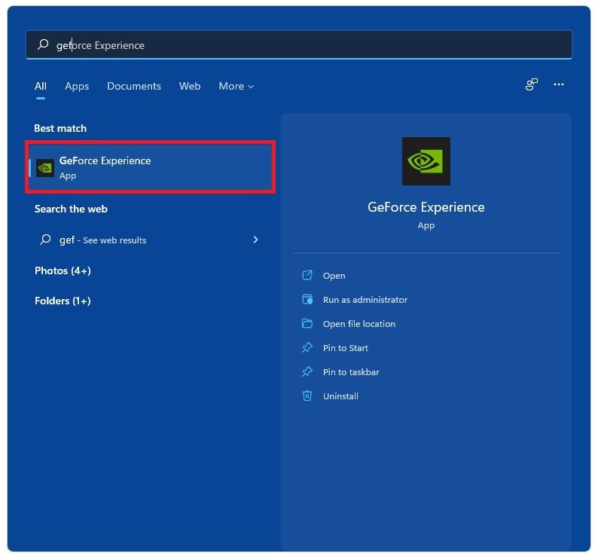598x556 pixels.
Task: Click the GeForce Experience title in details pane
Action: point(426,207)
